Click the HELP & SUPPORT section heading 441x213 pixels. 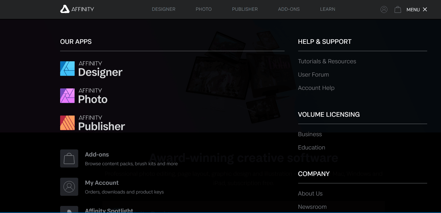pyautogui.click(x=325, y=42)
